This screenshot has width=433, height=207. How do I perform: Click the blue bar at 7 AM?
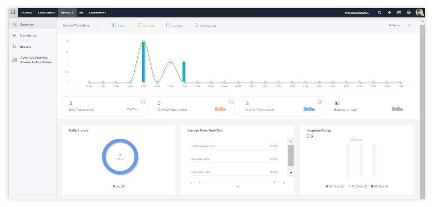[184, 72]
